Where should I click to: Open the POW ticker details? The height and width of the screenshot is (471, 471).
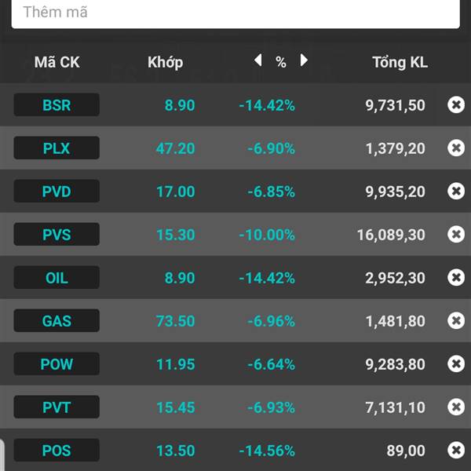57,363
